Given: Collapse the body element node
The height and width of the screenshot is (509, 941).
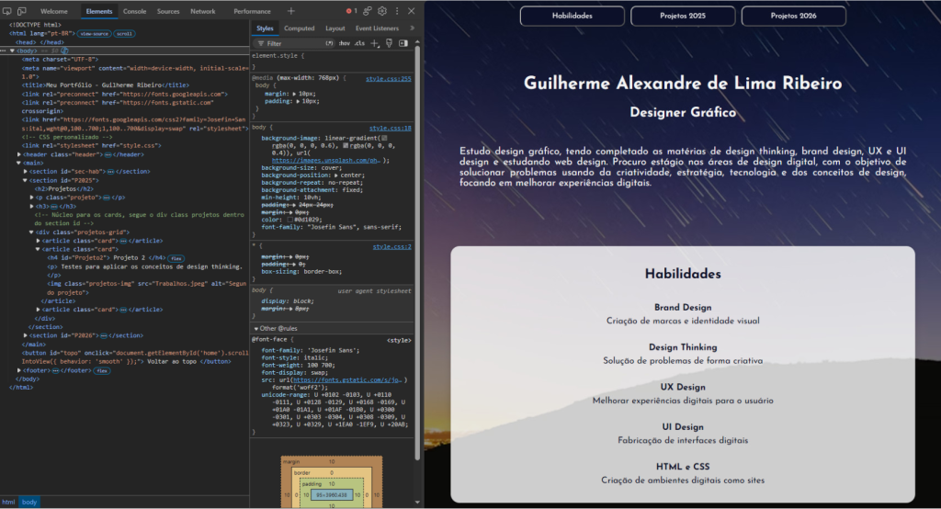Looking at the screenshot, I should tap(12, 51).
